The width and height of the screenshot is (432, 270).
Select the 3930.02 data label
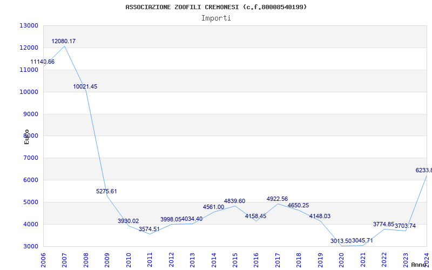click(129, 221)
